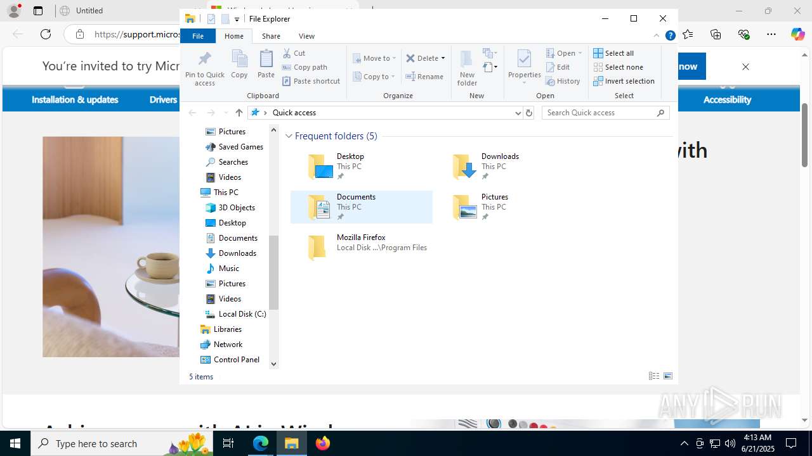This screenshot has width=812, height=456.
Task: Open Edge Settings and more menu
Action: pyautogui.click(x=771, y=34)
